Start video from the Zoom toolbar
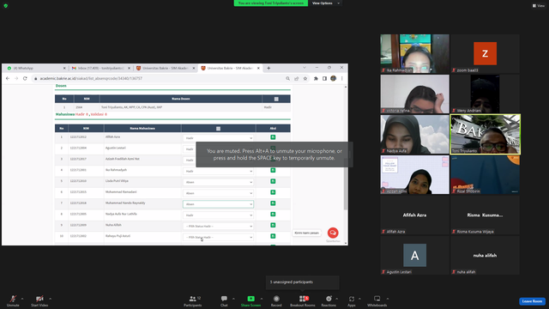Viewport: 549px width, 309px height. click(x=39, y=300)
